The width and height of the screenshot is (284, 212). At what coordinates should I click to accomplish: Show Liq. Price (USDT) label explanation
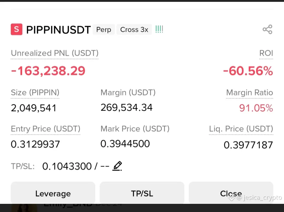coord(241,129)
